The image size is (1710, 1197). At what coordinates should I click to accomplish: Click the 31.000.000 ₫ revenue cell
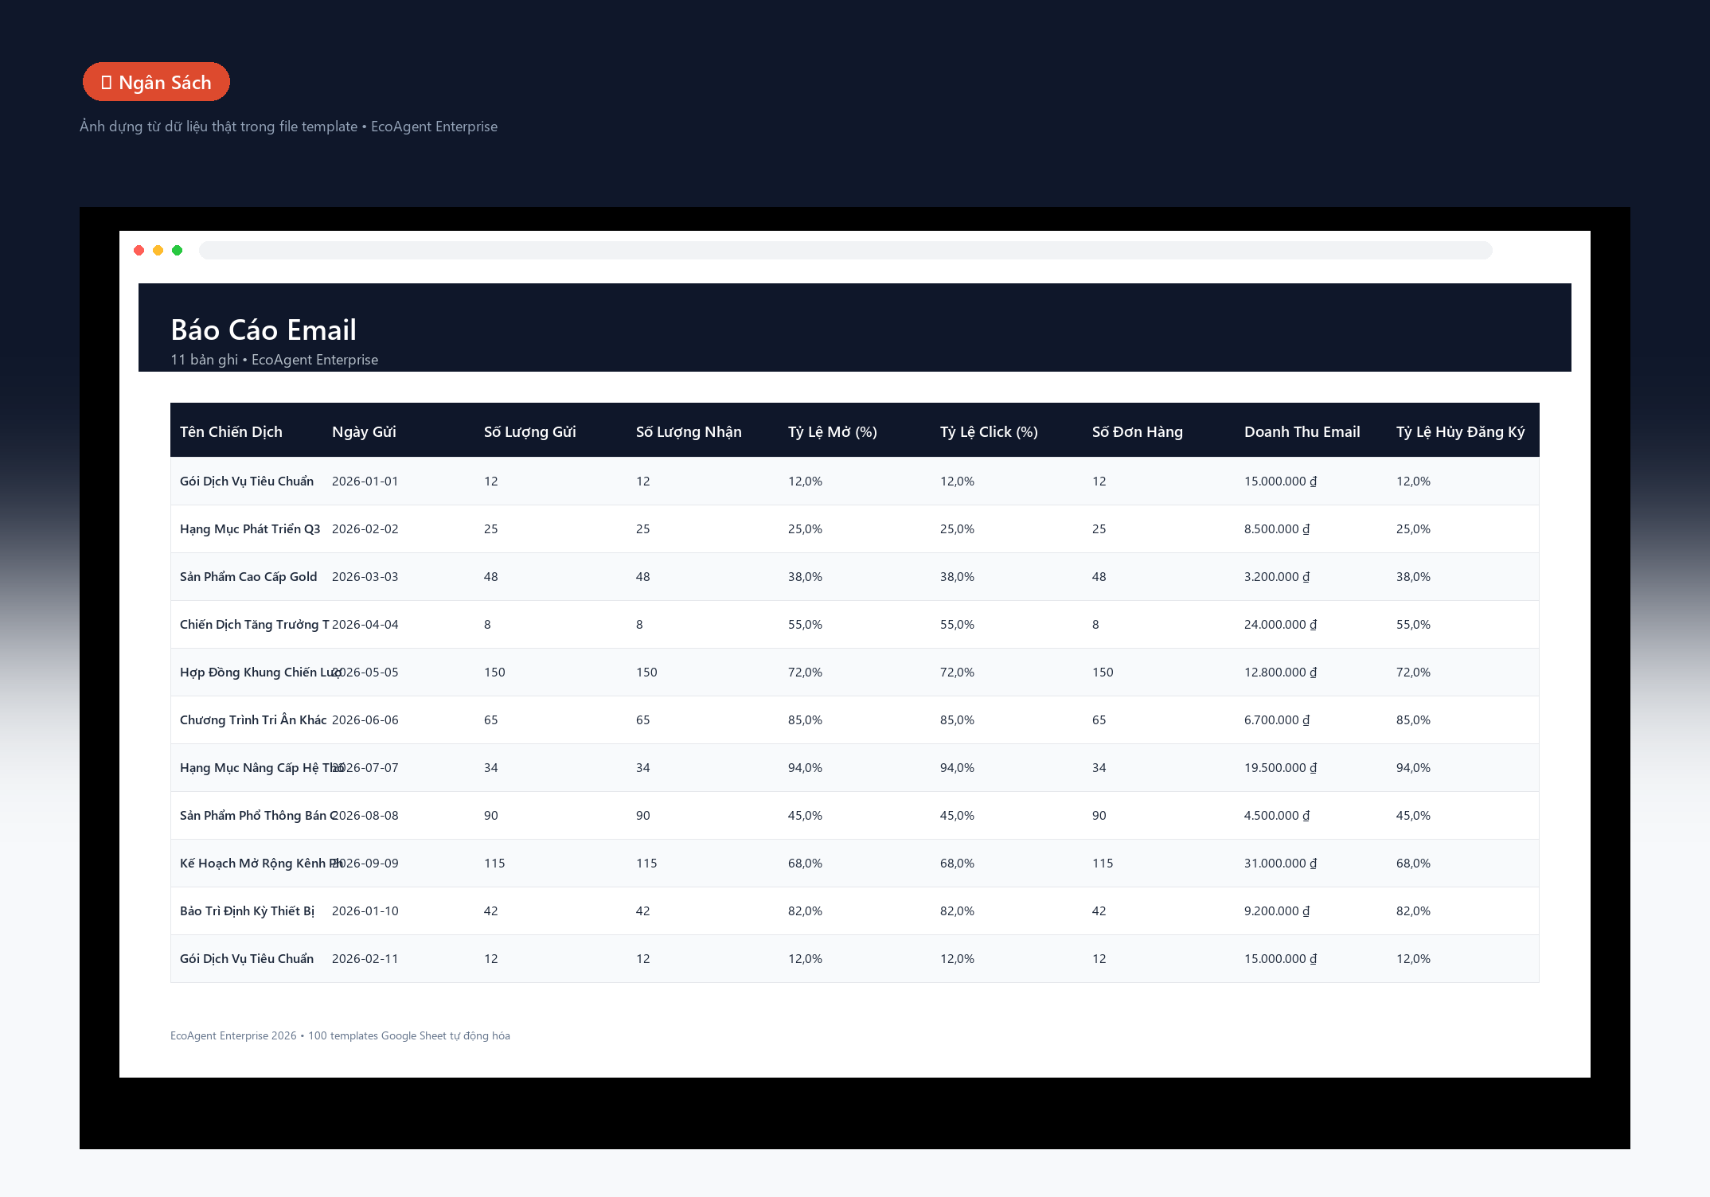pos(1281,864)
